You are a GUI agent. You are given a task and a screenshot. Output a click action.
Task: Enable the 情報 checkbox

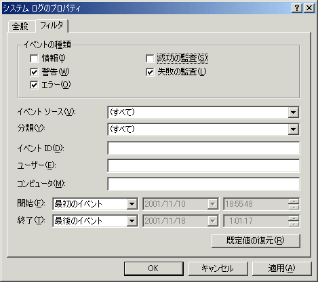tap(34, 58)
